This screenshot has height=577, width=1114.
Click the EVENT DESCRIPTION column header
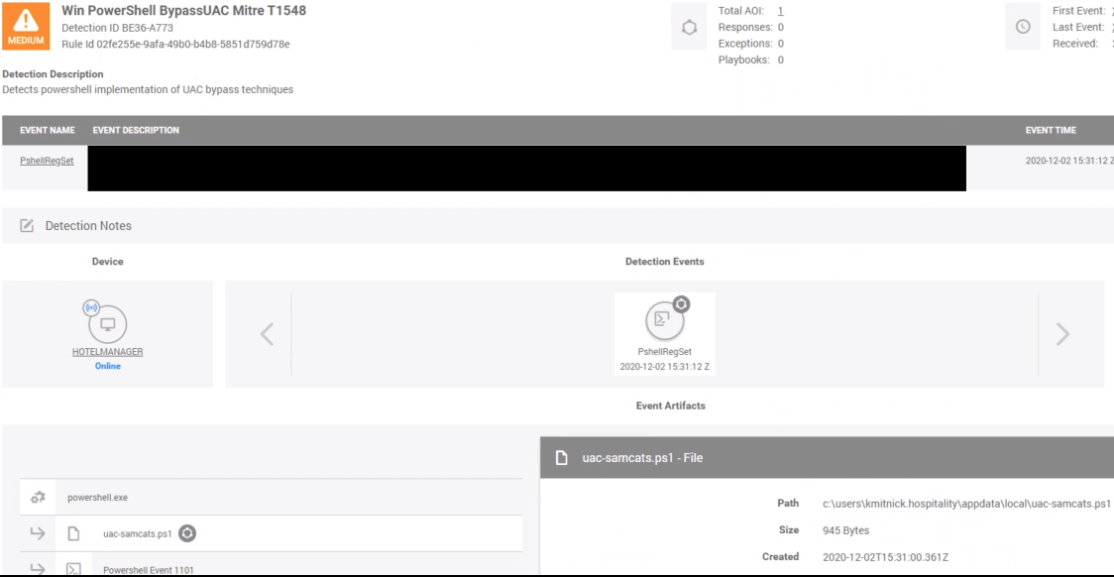pos(136,131)
